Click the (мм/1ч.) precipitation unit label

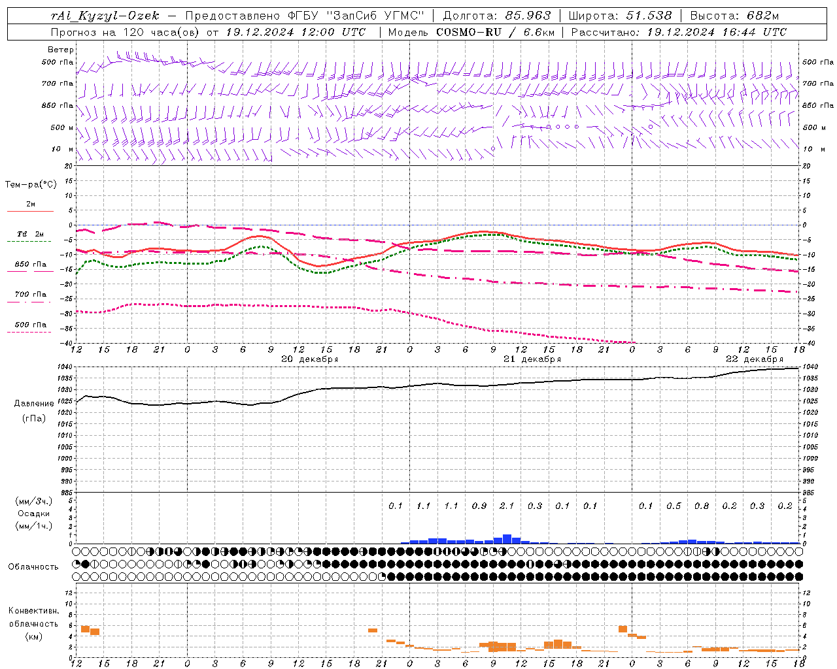point(34,526)
